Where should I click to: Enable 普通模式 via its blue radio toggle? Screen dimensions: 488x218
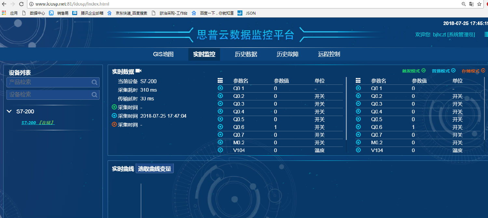click(x=454, y=71)
